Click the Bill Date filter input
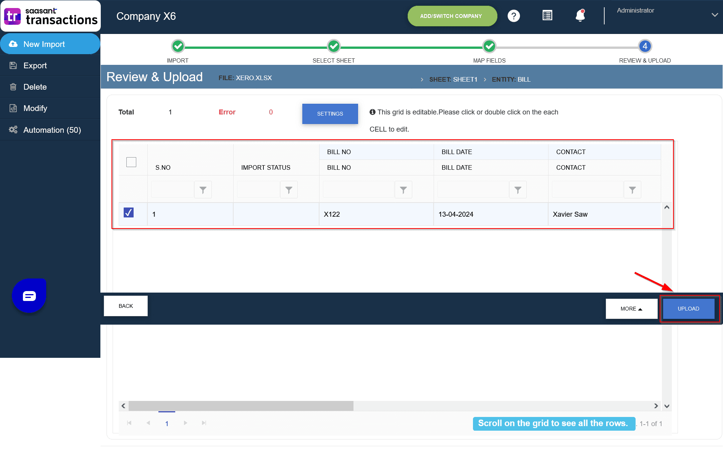Screen dimensions: 723x457 coord(473,190)
